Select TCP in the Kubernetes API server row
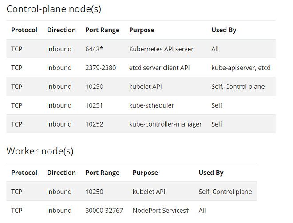This screenshot has width=293, height=223. click(17, 49)
